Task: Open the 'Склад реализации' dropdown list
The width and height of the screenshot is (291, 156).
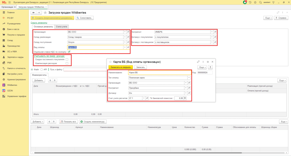Action: pyautogui.click(x=125, y=37)
